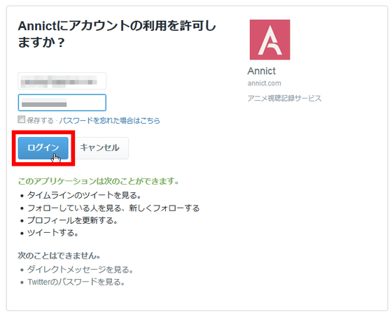This screenshot has width=392, height=316.
Task: Click the プロフィールを更新する。 list item
Action: (x=73, y=220)
